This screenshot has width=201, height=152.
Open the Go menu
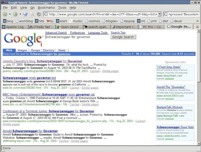coord(32,8)
